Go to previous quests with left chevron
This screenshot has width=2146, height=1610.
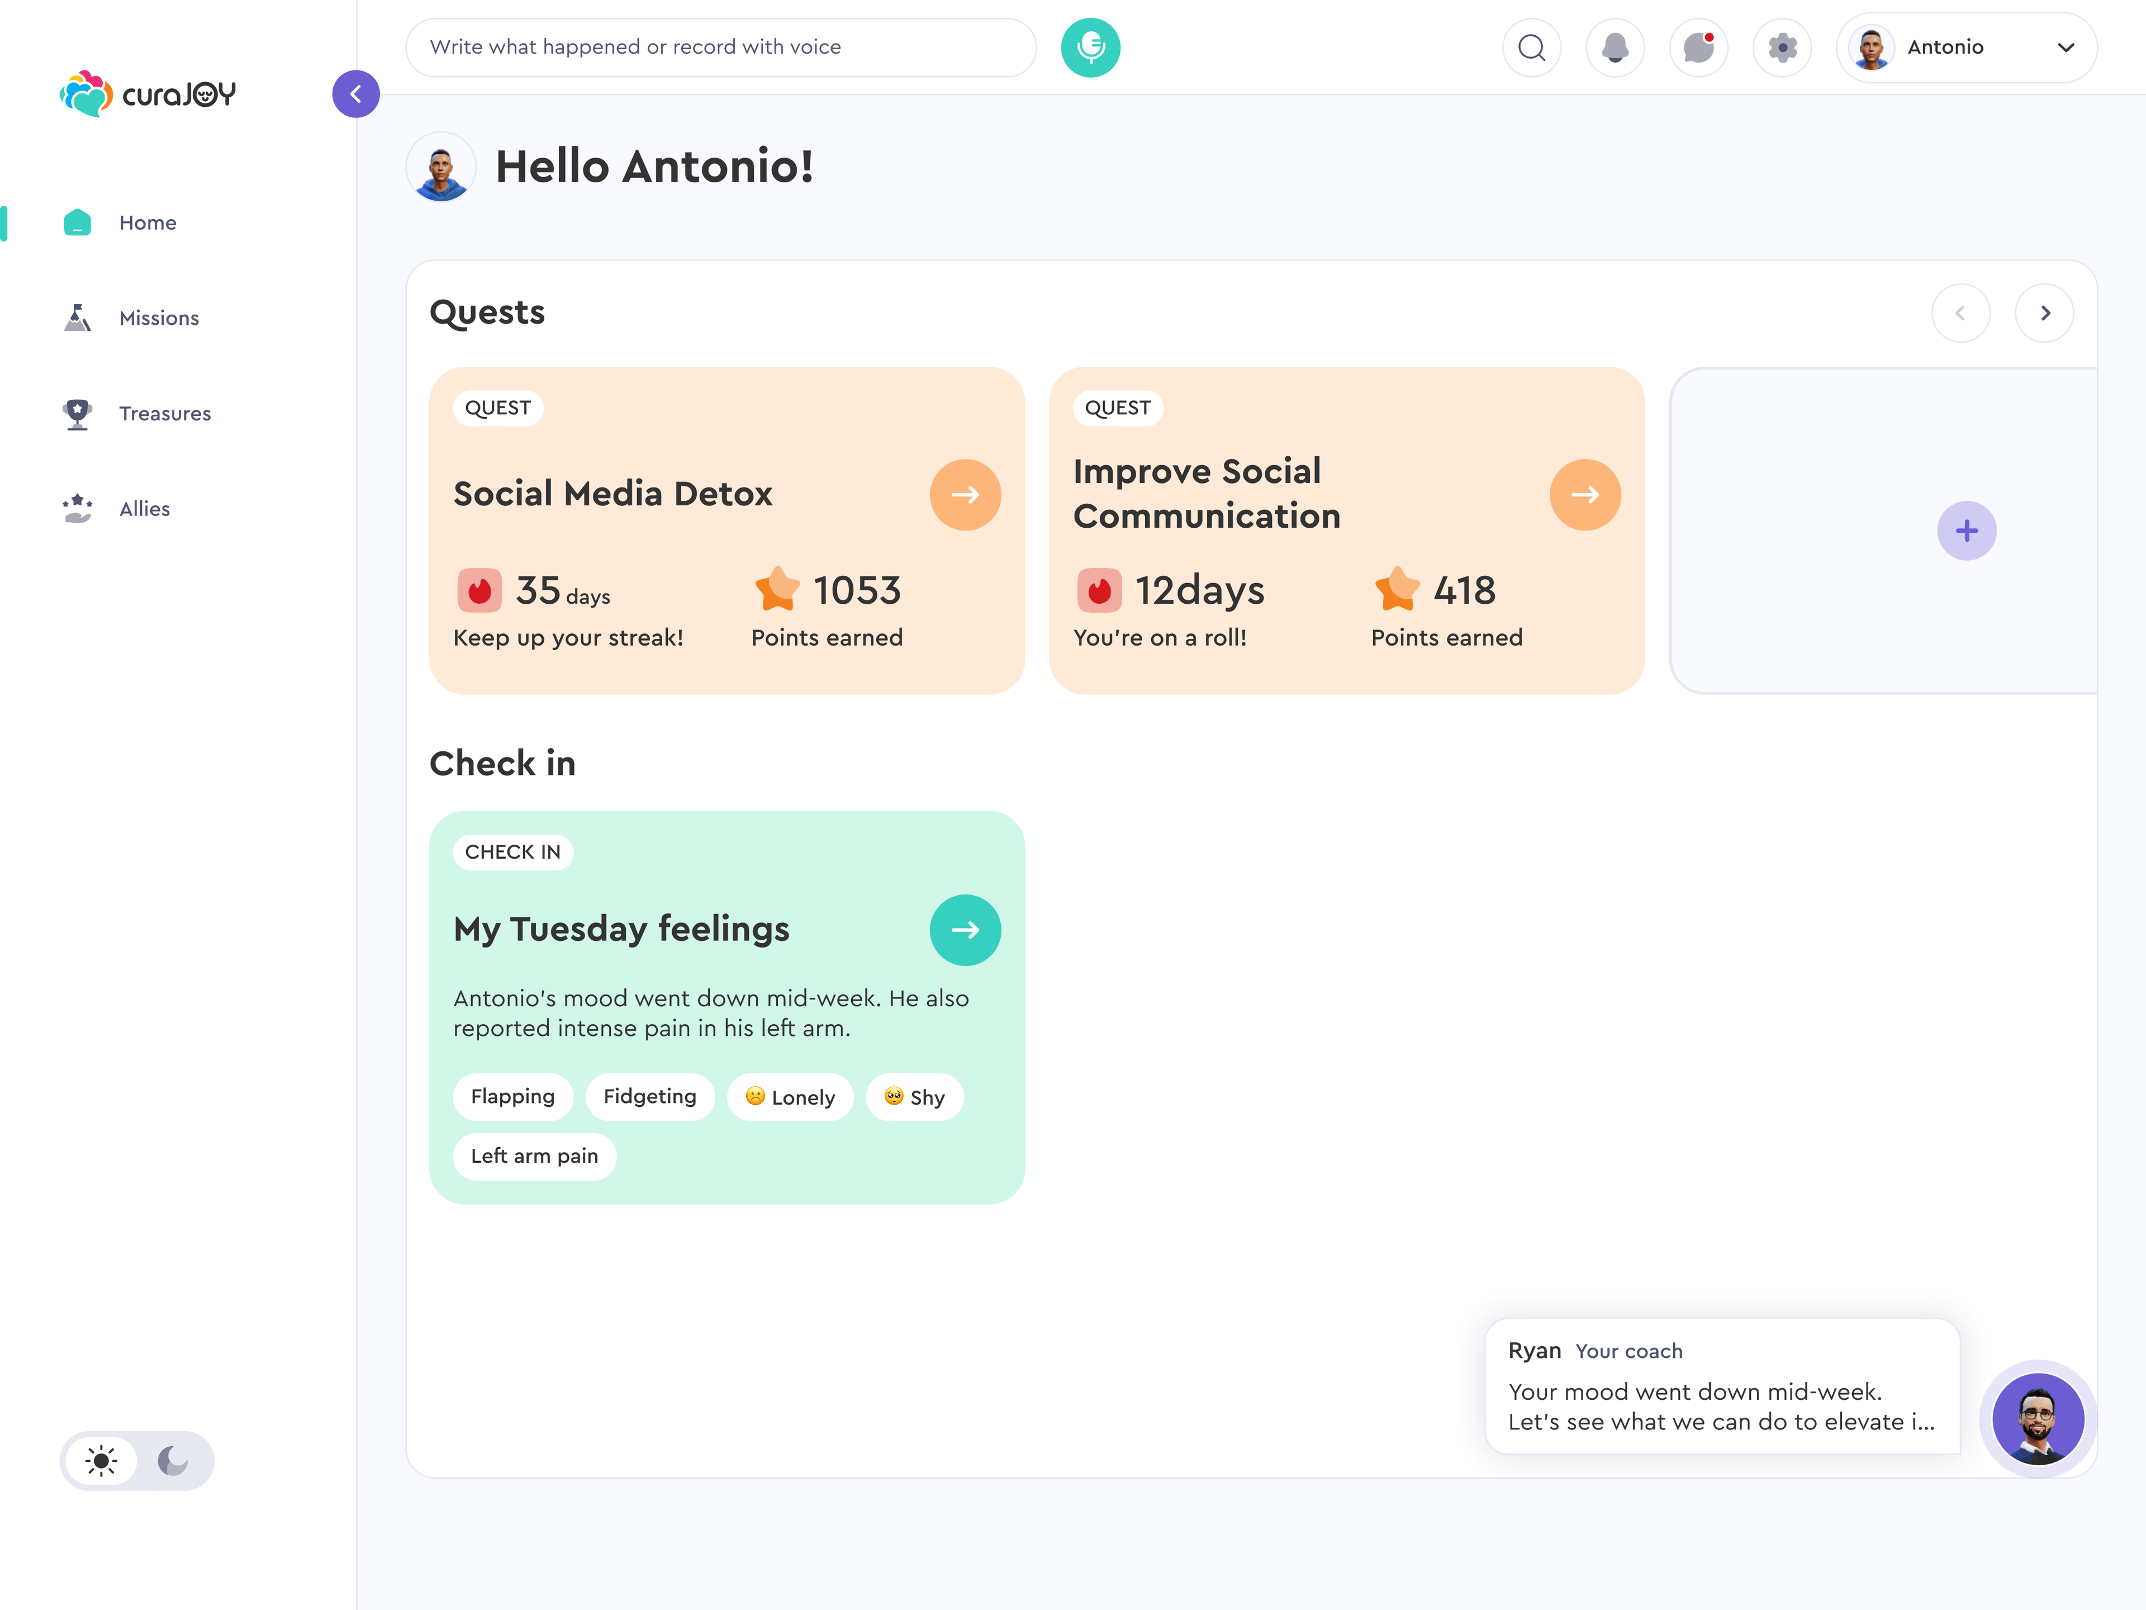[1960, 312]
